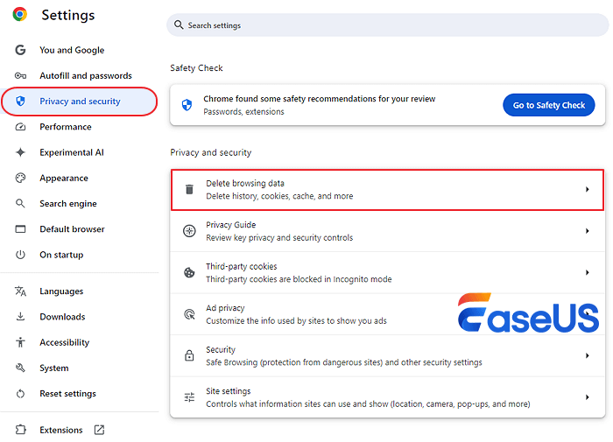Expand the Security row arrow
This screenshot has width=613, height=442.
coord(587,356)
